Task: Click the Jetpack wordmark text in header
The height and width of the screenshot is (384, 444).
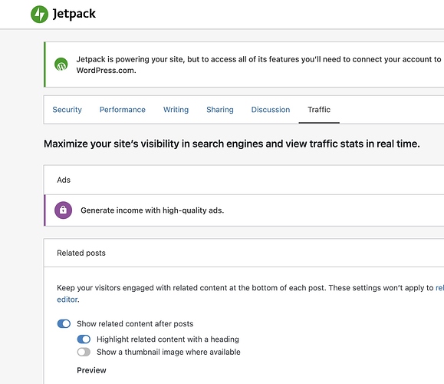Action: (x=74, y=14)
